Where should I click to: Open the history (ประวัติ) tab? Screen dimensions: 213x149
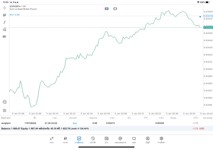pos(93,140)
